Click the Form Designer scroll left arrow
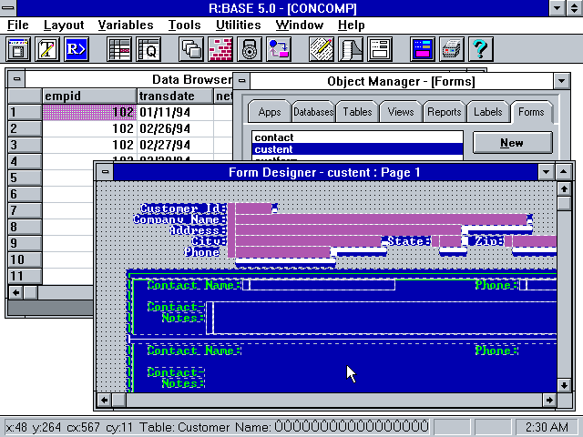This screenshot has height=437, width=583. pos(105,401)
